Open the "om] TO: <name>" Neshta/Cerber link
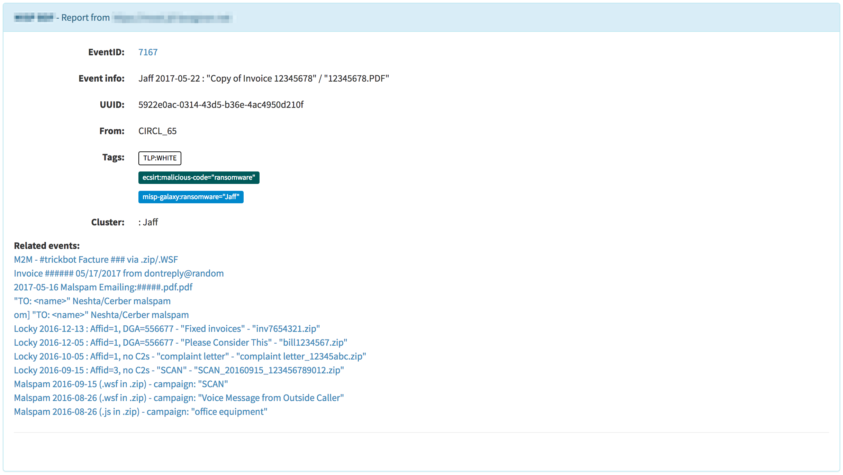 tap(101, 315)
